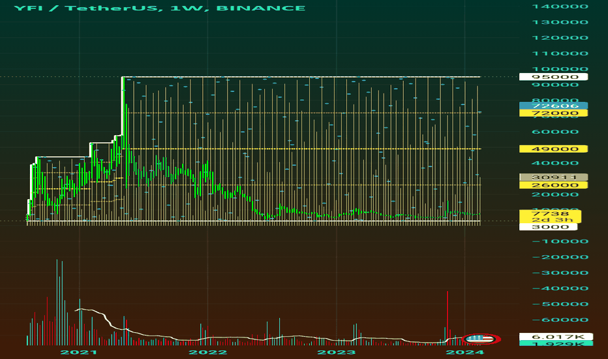
Task: Click the 90000 price axis tick
Action: pos(560,85)
